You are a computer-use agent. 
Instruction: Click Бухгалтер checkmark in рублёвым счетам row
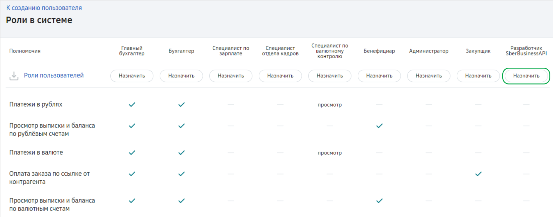181,126
